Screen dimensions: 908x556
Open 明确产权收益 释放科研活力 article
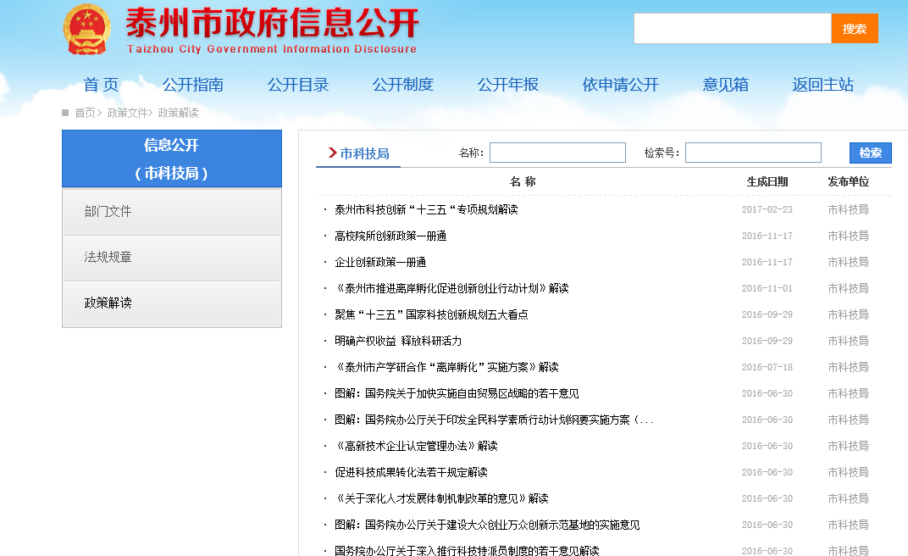click(398, 341)
